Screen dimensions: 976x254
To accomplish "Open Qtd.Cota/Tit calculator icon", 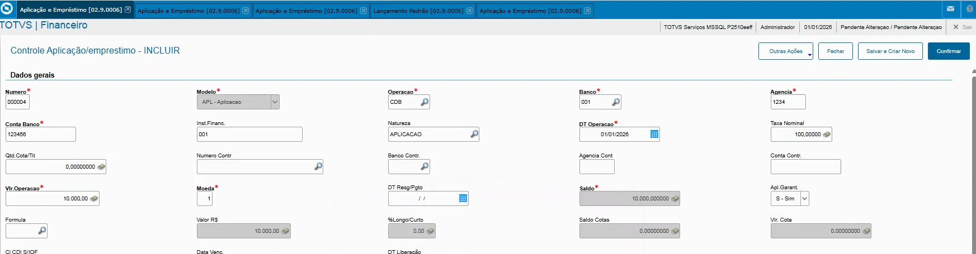I will point(101,166).
